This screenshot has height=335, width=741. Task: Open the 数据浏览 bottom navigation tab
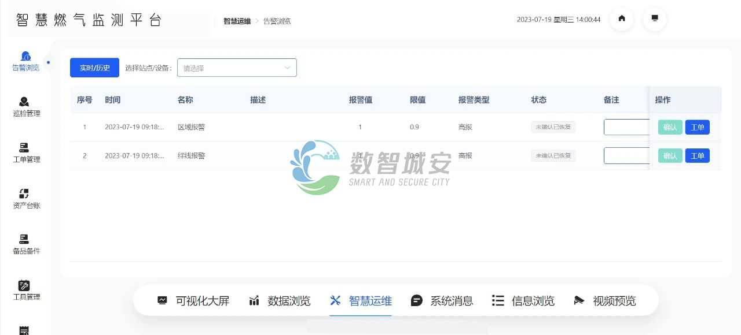280,301
